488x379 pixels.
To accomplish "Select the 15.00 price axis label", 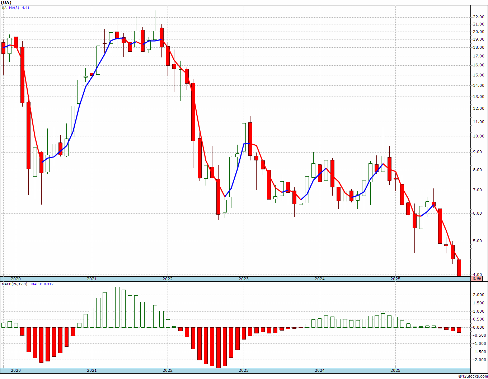I will [x=479, y=75].
